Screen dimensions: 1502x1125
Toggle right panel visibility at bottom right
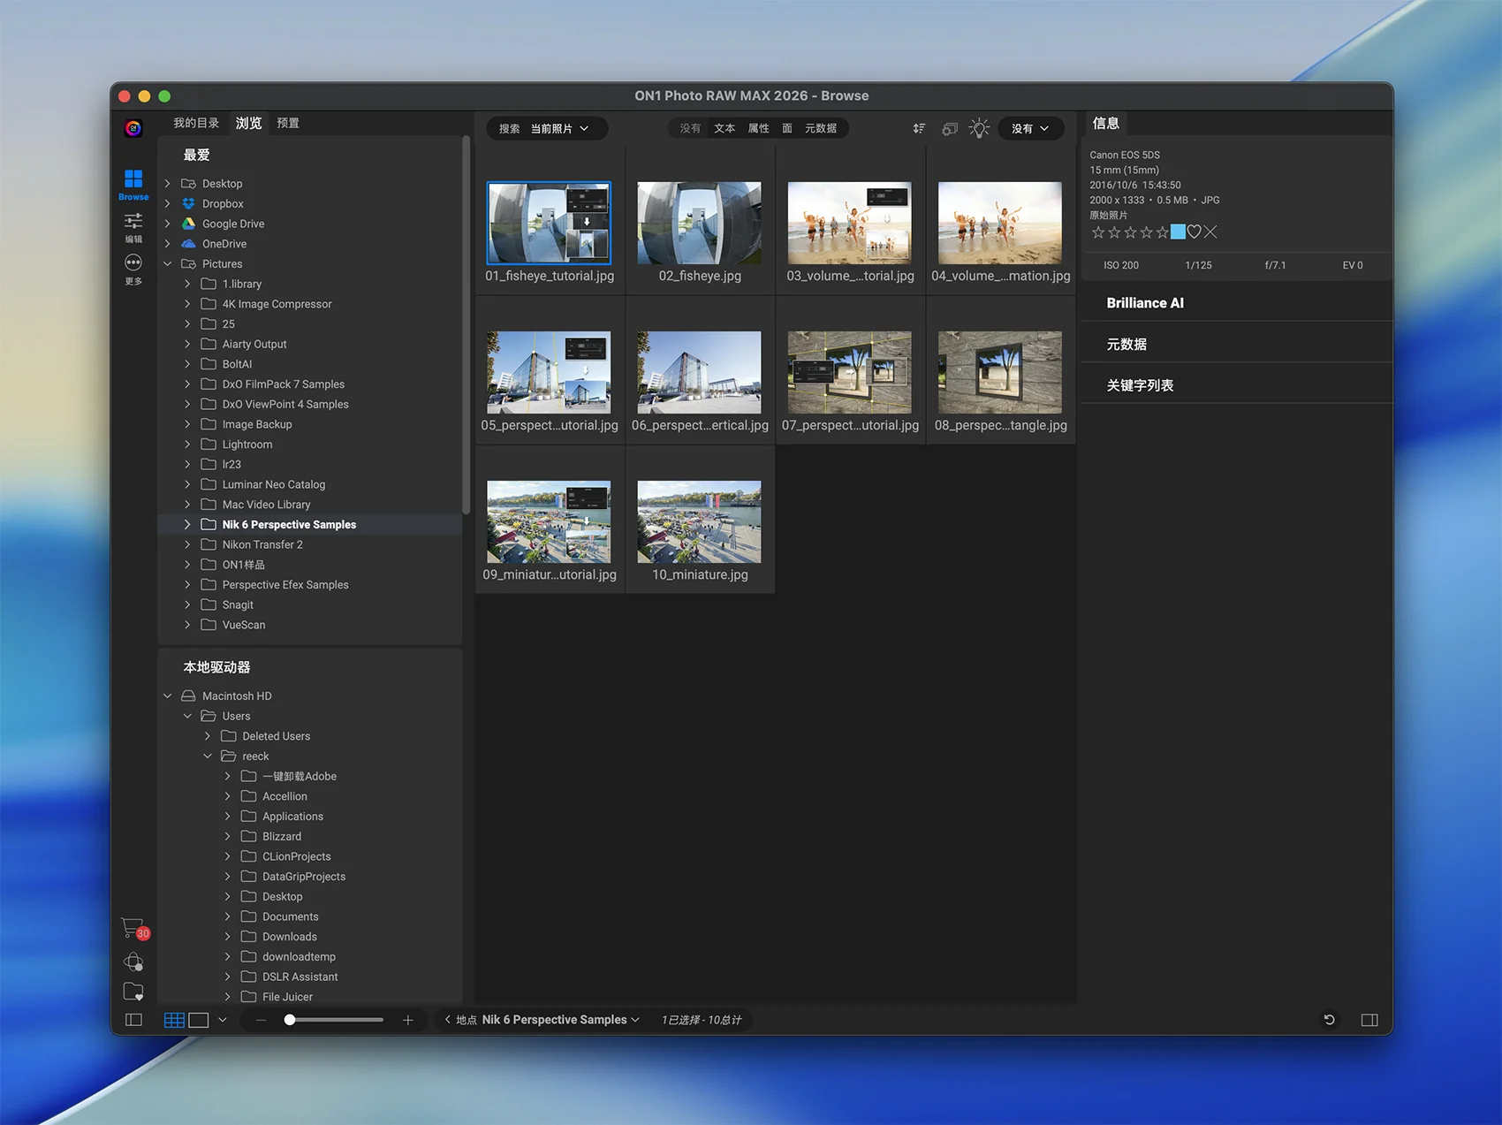tap(1369, 1020)
